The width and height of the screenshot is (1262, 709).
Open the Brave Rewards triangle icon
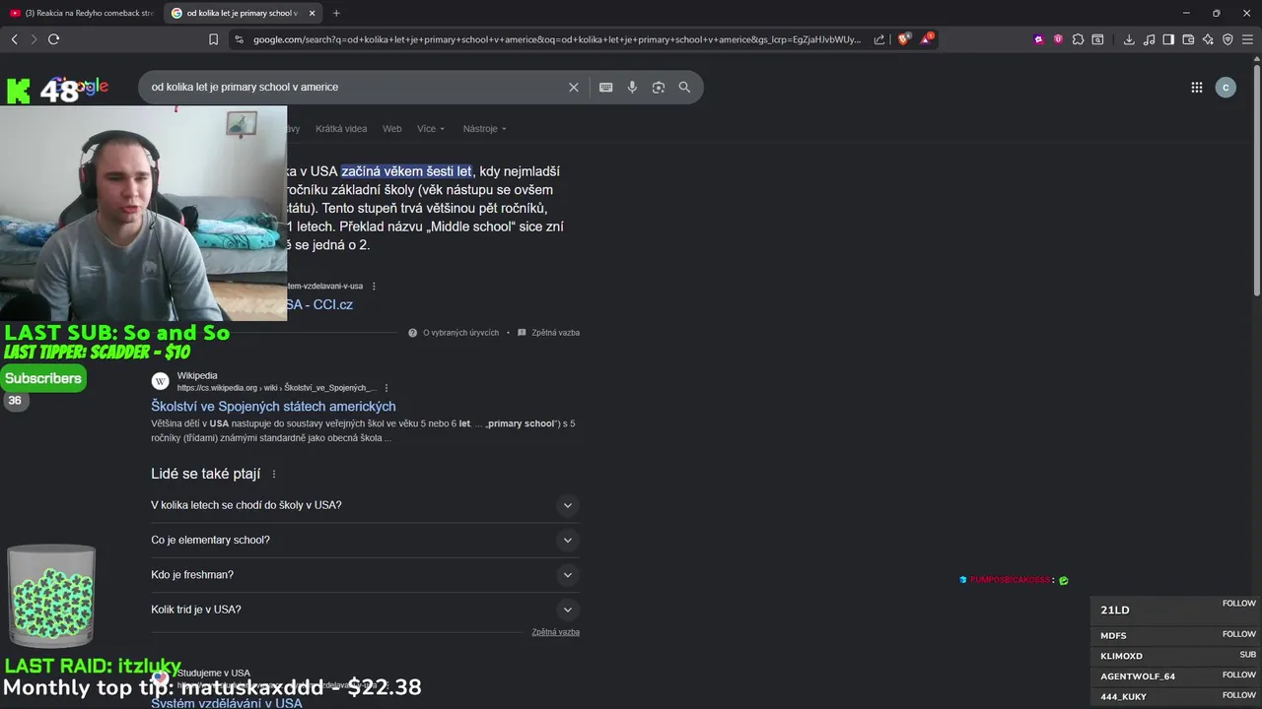927,39
